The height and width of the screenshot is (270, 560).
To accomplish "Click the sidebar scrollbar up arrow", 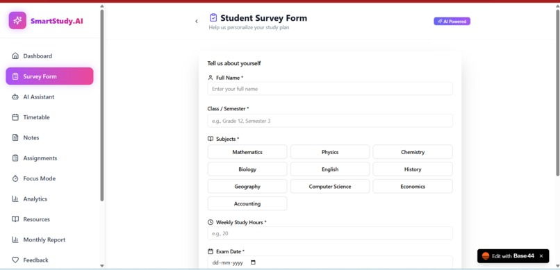I will coord(101,6).
